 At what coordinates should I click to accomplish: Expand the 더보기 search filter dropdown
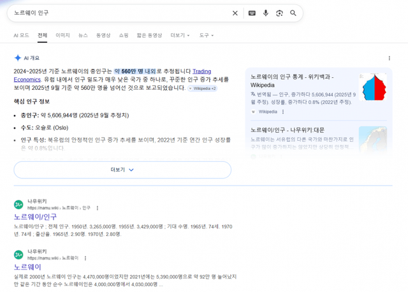point(180,35)
